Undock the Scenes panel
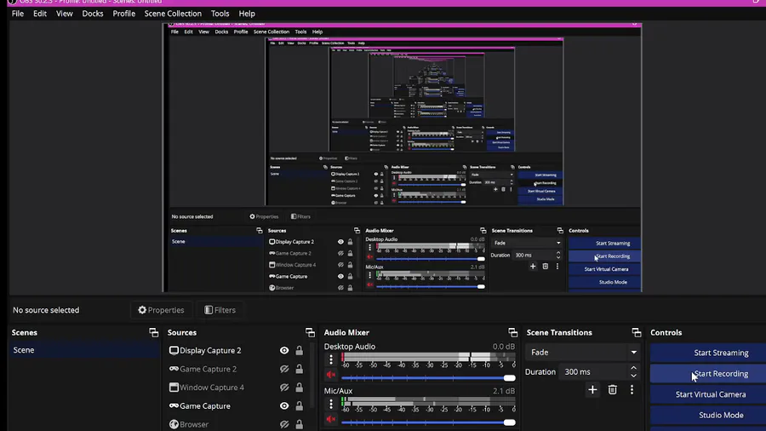This screenshot has height=431, width=766. [x=153, y=333]
